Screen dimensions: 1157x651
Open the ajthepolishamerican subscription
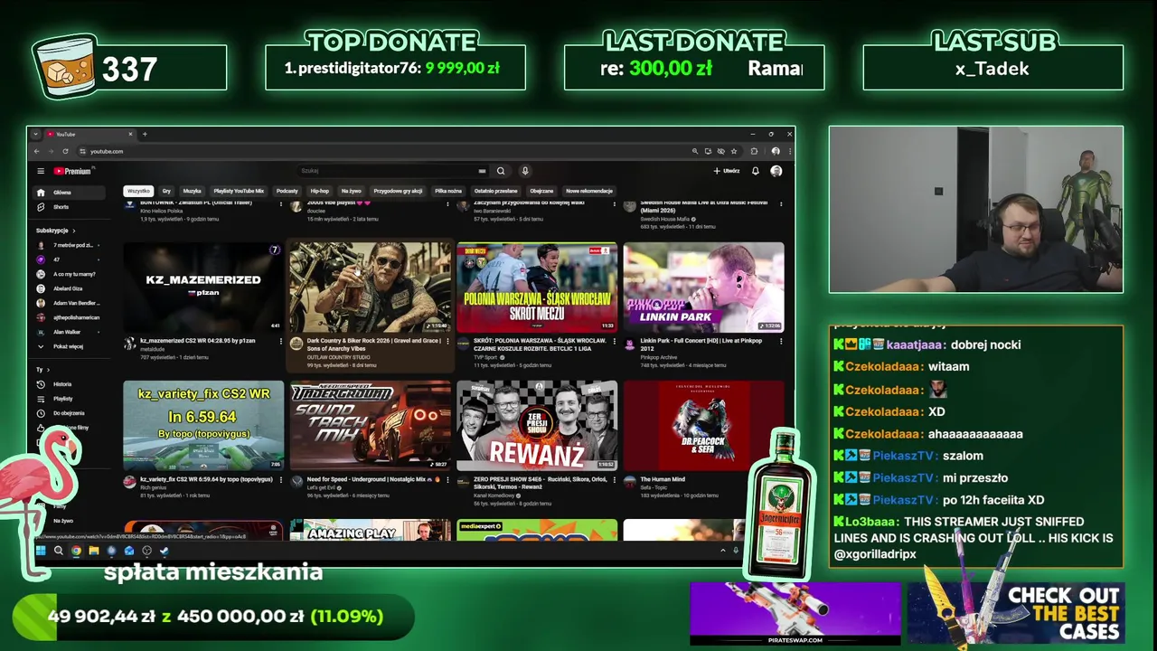click(68, 317)
